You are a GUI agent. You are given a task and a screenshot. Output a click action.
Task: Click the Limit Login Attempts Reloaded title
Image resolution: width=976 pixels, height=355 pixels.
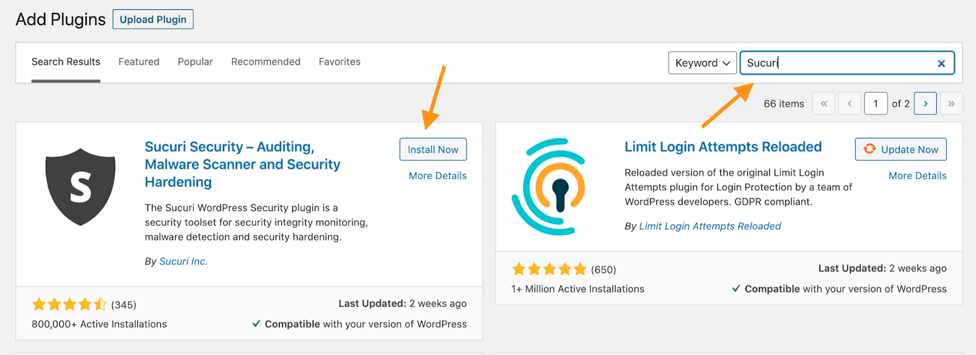(723, 147)
